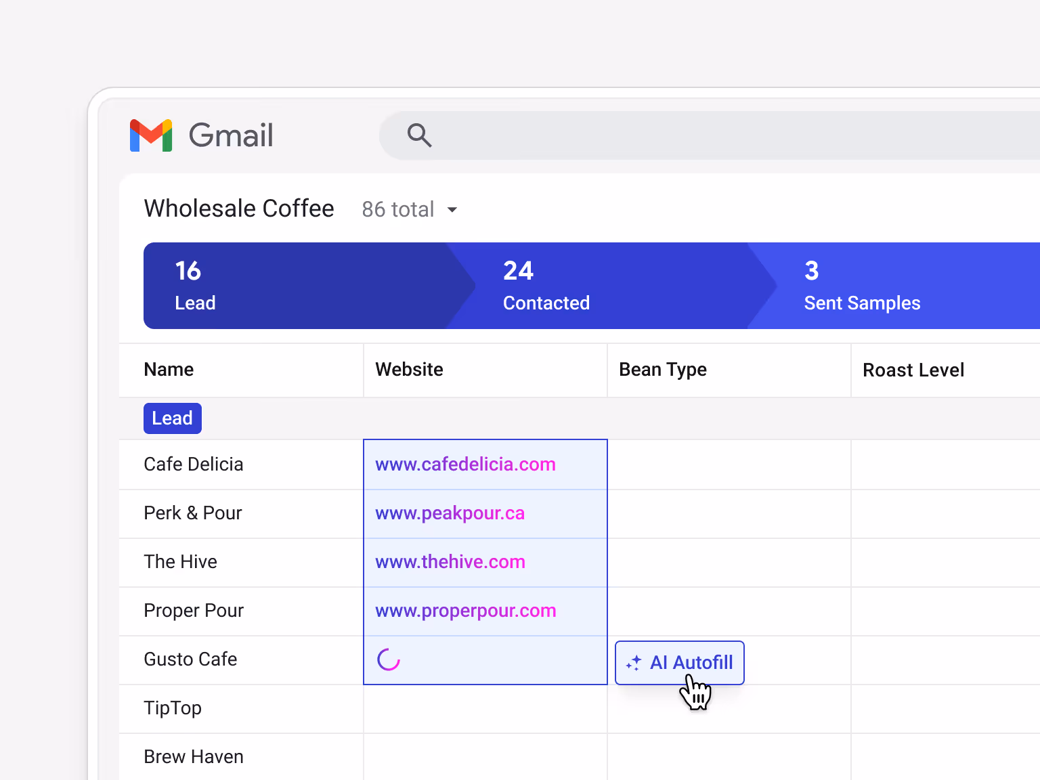Select the TipTop name cell
This screenshot has height=780, width=1040.
click(241, 708)
